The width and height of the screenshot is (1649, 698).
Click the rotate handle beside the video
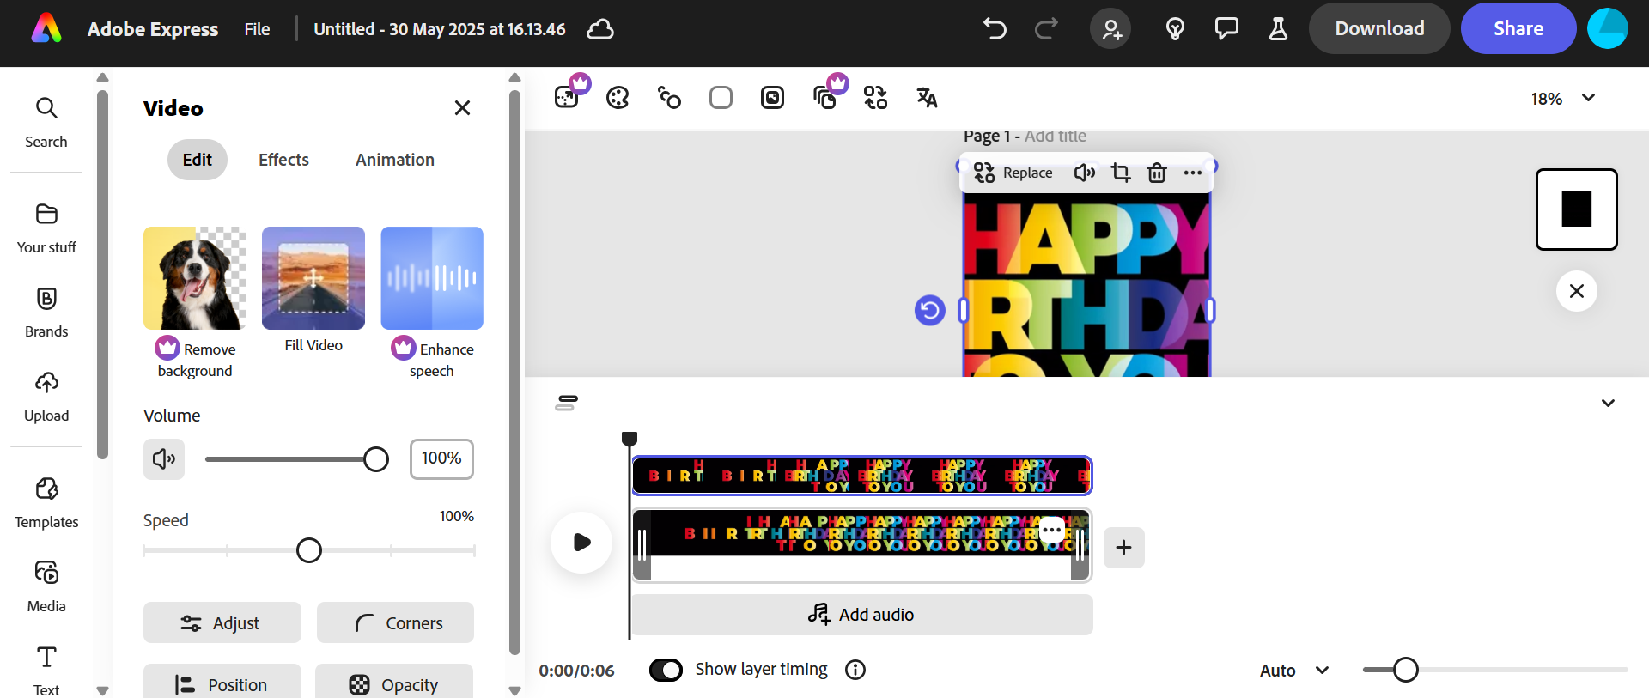(930, 310)
